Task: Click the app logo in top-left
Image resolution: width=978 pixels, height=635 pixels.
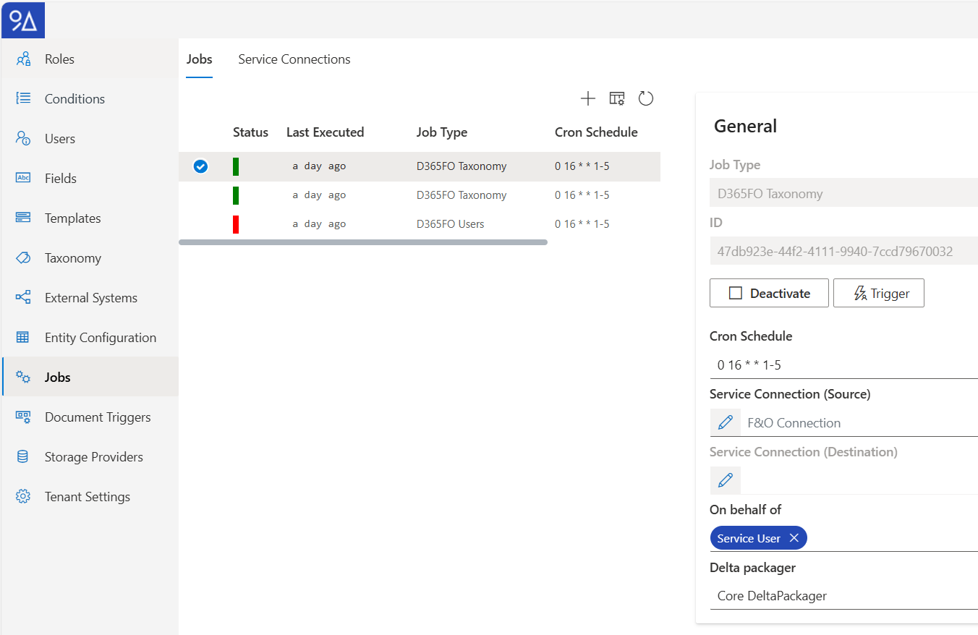Action: [x=23, y=20]
